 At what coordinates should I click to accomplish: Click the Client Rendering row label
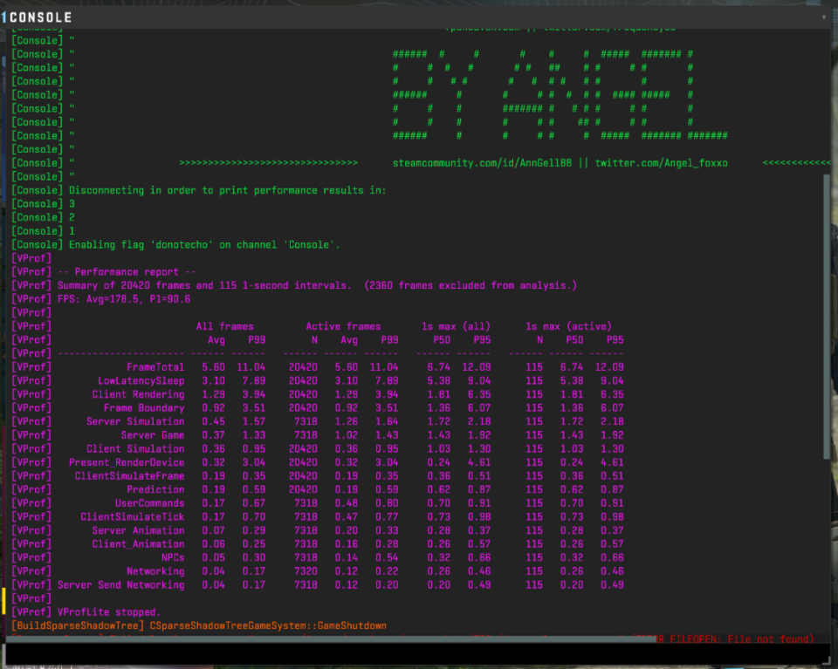coord(138,394)
